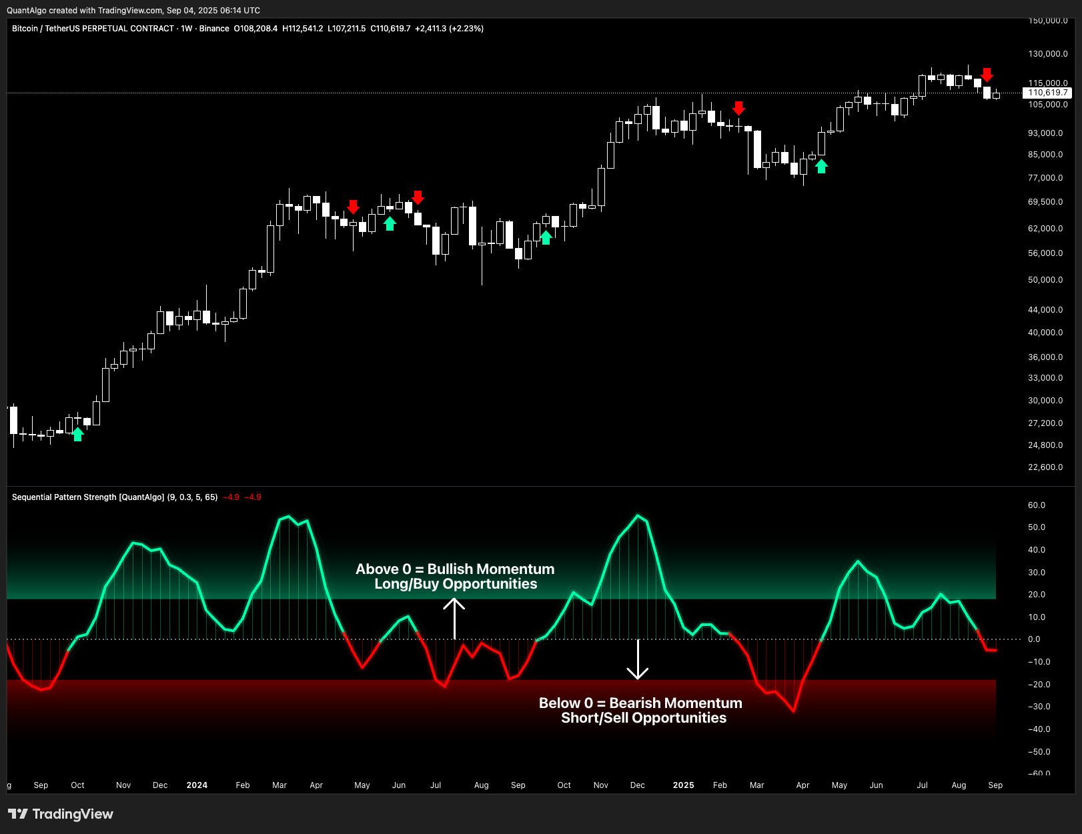
Task: Click the Binance exchange label
Action: click(214, 29)
